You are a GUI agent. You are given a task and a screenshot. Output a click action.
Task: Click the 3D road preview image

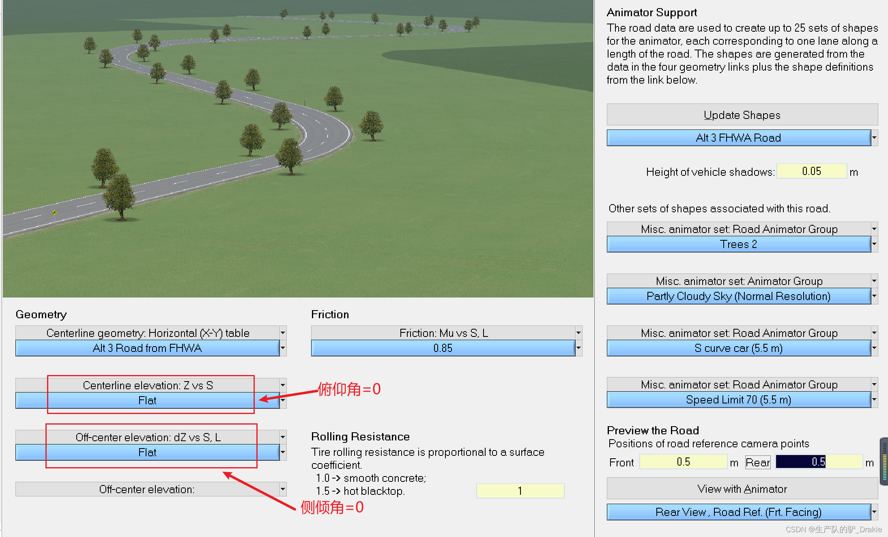298,149
